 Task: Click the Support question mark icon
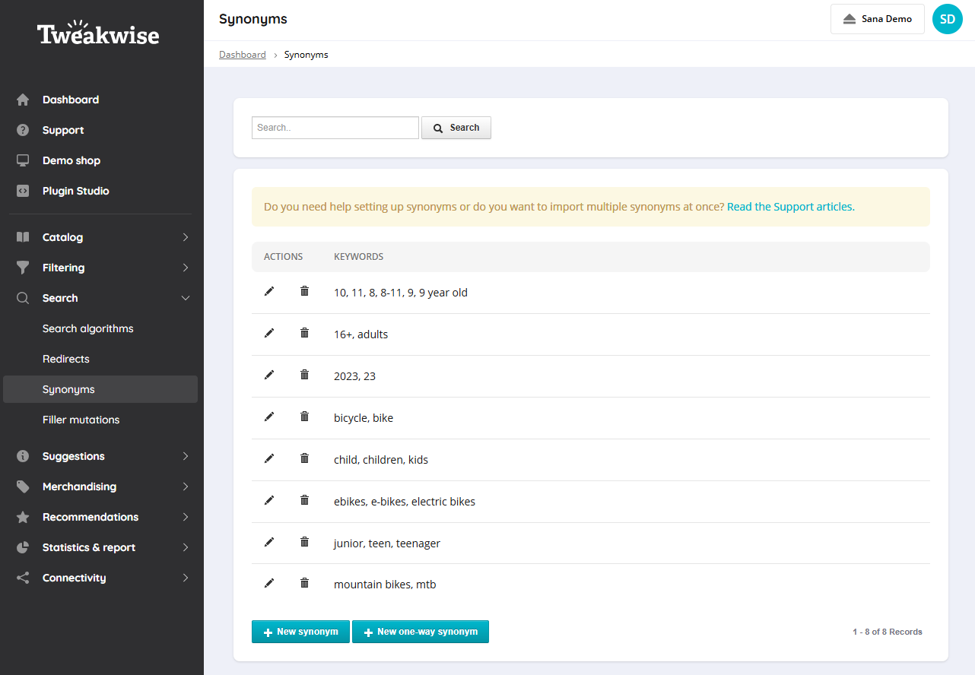[x=23, y=130]
